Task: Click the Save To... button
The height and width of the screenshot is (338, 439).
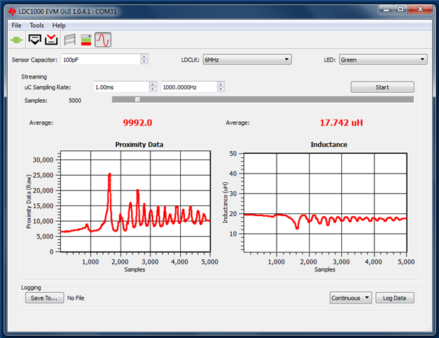Action: [x=44, y=298]
